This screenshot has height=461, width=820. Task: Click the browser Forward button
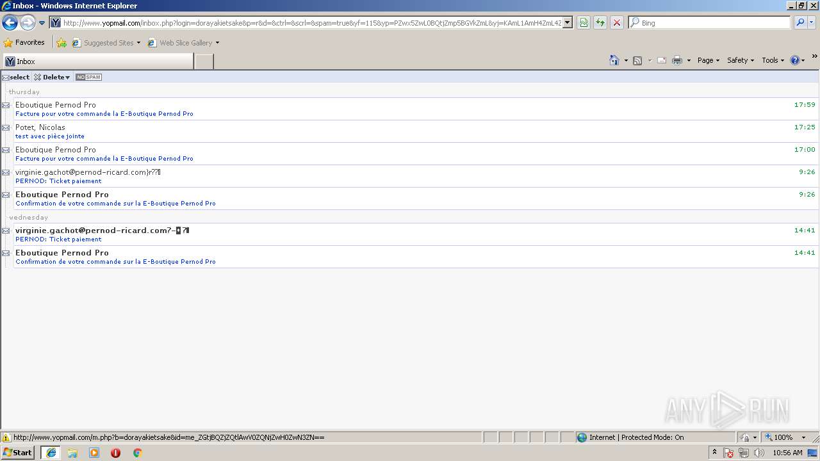point(28,23)
